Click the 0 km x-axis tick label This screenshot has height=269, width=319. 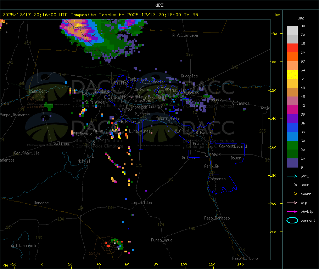42,264
